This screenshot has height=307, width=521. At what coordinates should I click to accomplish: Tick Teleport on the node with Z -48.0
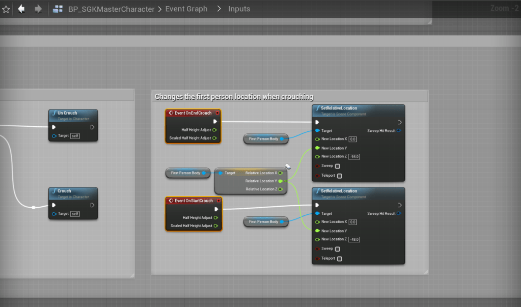click(x=340, y=259)
